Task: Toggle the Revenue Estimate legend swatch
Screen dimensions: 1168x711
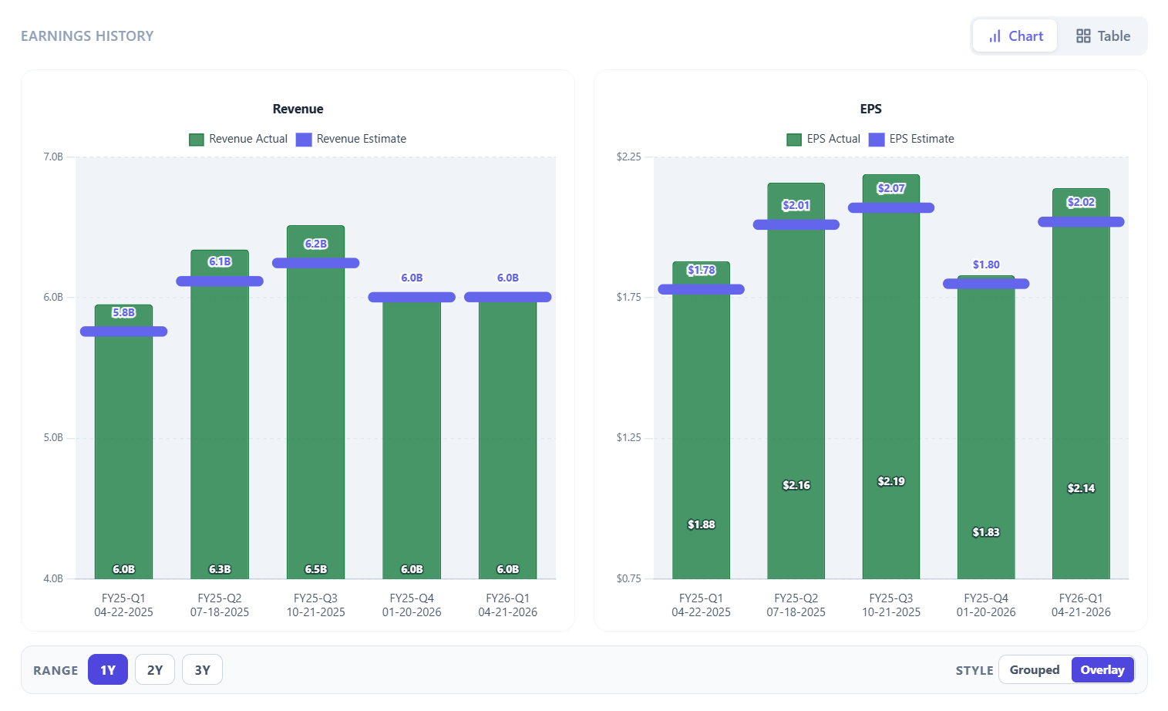Action: [304, 140]
